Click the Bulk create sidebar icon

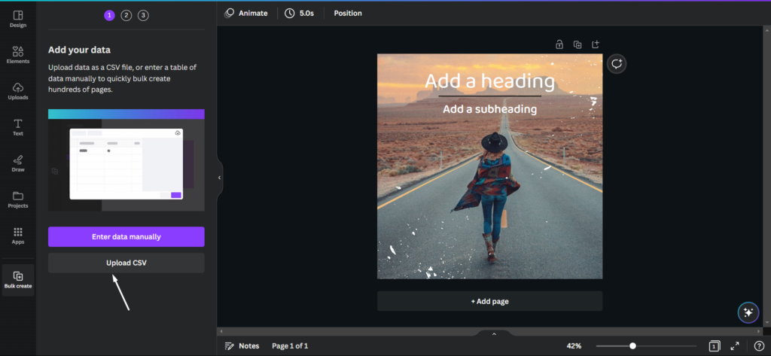[18, 280]
